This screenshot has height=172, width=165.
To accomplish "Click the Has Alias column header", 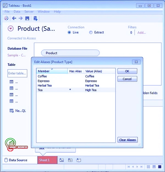I will pos(76,71).
